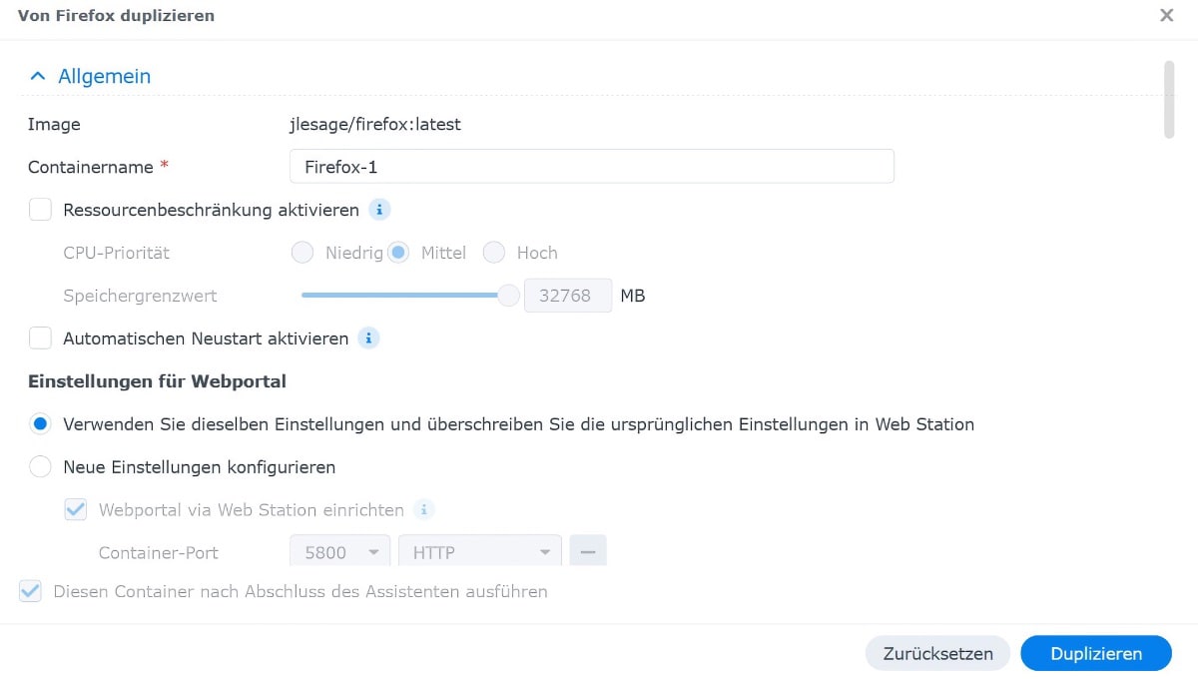
Task: Click the Speichergrenzwert slider handle
Action: 509,296
